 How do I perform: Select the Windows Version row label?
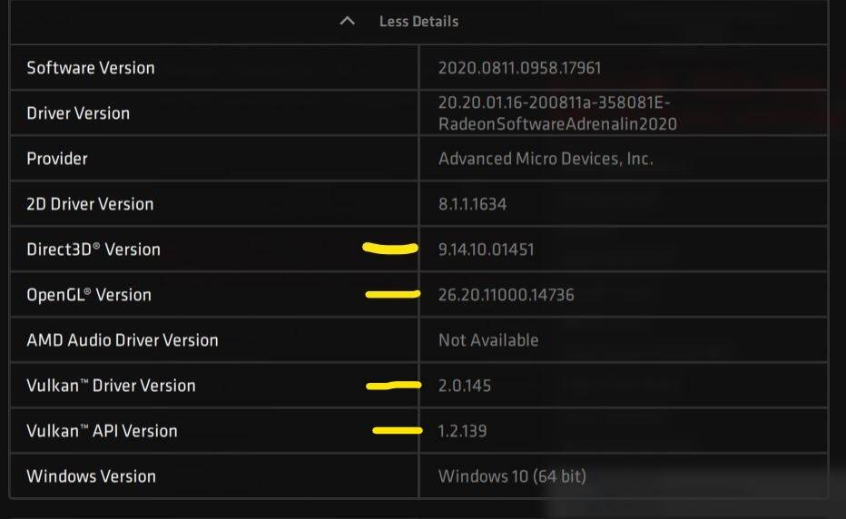coord(91,475)
